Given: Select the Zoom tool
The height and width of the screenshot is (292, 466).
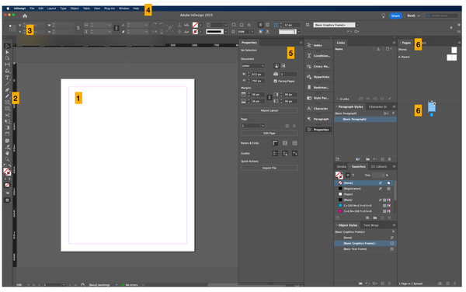Looking at the screenshot, I should tap(7, 159).
